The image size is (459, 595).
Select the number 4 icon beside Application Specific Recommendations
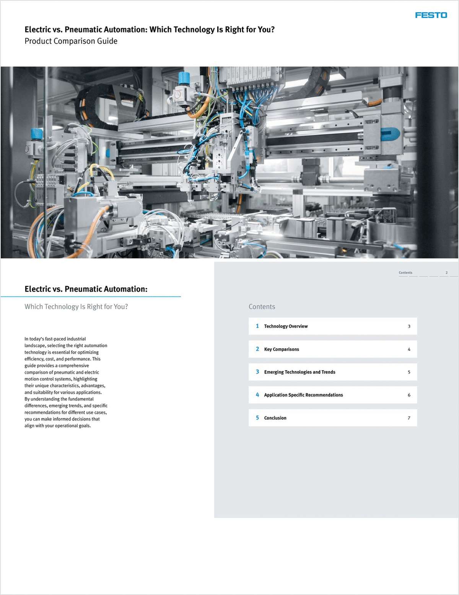[258, 395]
